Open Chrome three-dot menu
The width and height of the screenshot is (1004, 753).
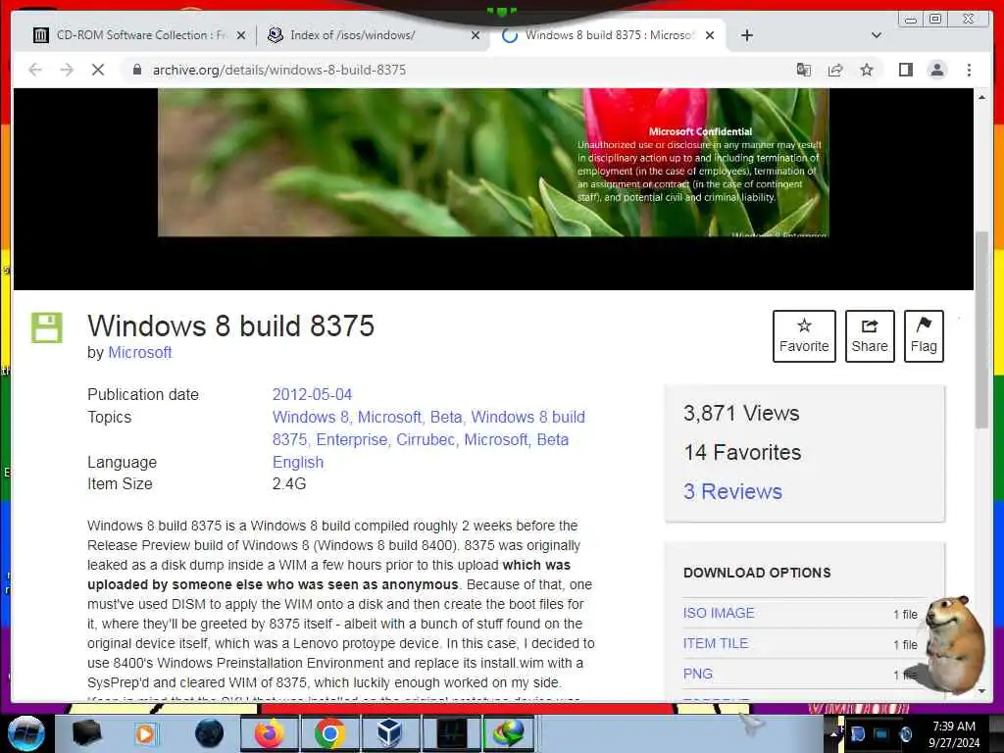969,70
